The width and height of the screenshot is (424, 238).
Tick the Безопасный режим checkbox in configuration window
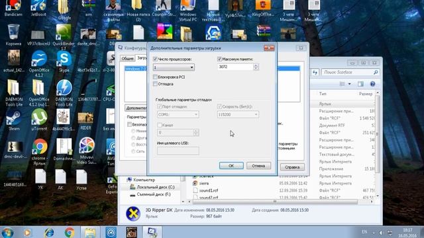130,124
